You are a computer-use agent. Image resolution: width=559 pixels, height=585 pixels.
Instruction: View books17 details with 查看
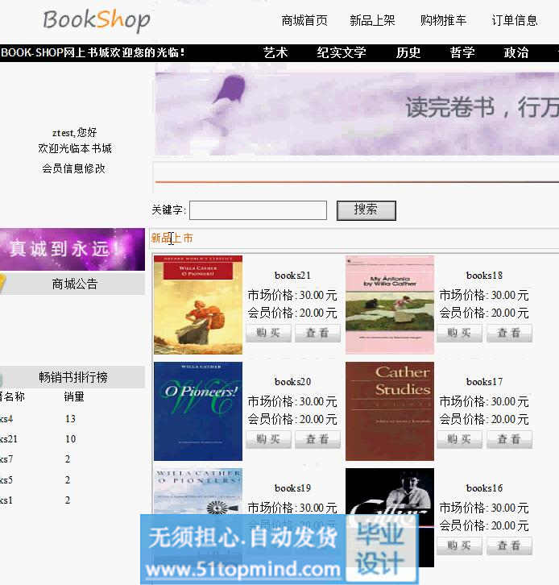[509, 439]
